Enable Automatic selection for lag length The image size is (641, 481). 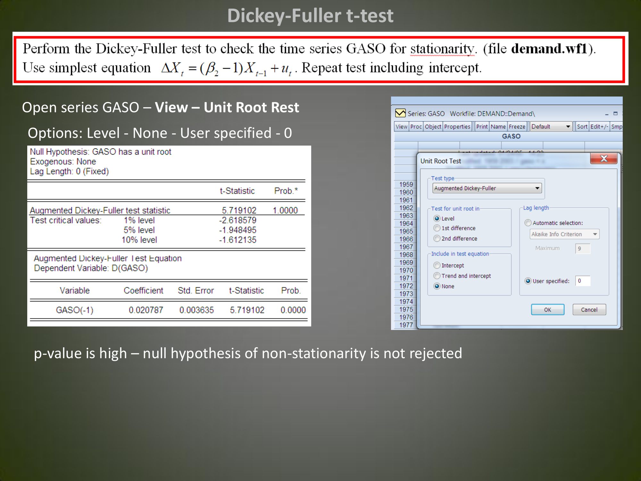tap(528, 223)
